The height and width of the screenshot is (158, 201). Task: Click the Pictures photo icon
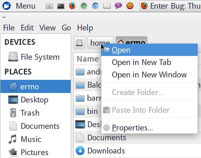(x=13, y=152)
